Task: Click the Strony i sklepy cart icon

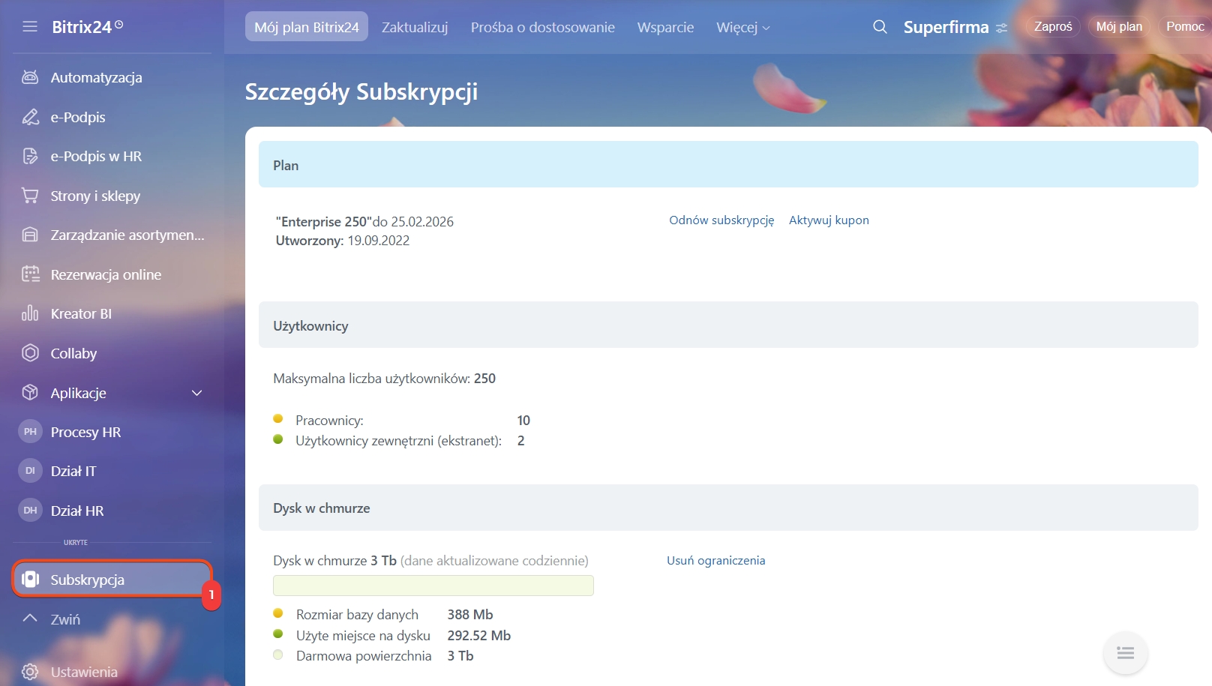Action: point(30,196)
